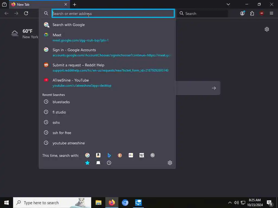The width and height of the screenshot is (278, 208).
Task: Open the Extensions puzzle icon
Action: (252, 13)
